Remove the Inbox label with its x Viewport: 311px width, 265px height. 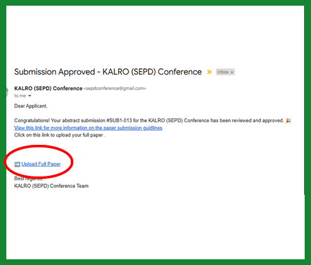pyautogui.click(x=232, y=72)
